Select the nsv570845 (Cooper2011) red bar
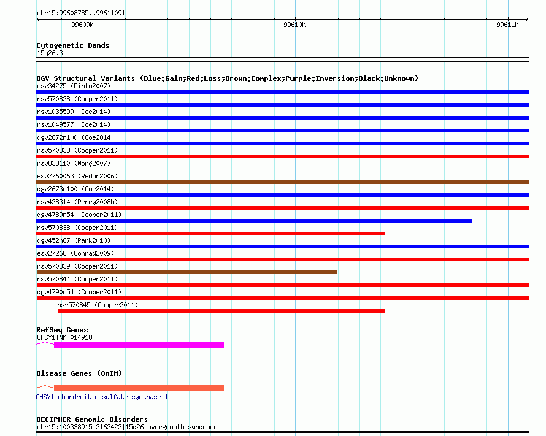Viewport: 546px width, 436px height. [x=221, y=311]
